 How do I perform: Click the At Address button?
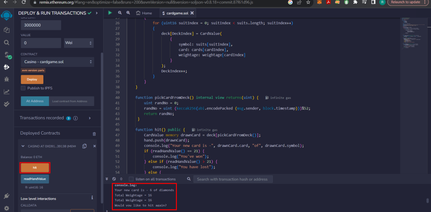coord(35,101)
